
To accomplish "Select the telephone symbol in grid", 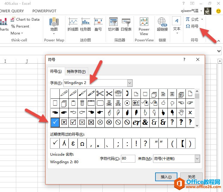I will coord(118,94).
